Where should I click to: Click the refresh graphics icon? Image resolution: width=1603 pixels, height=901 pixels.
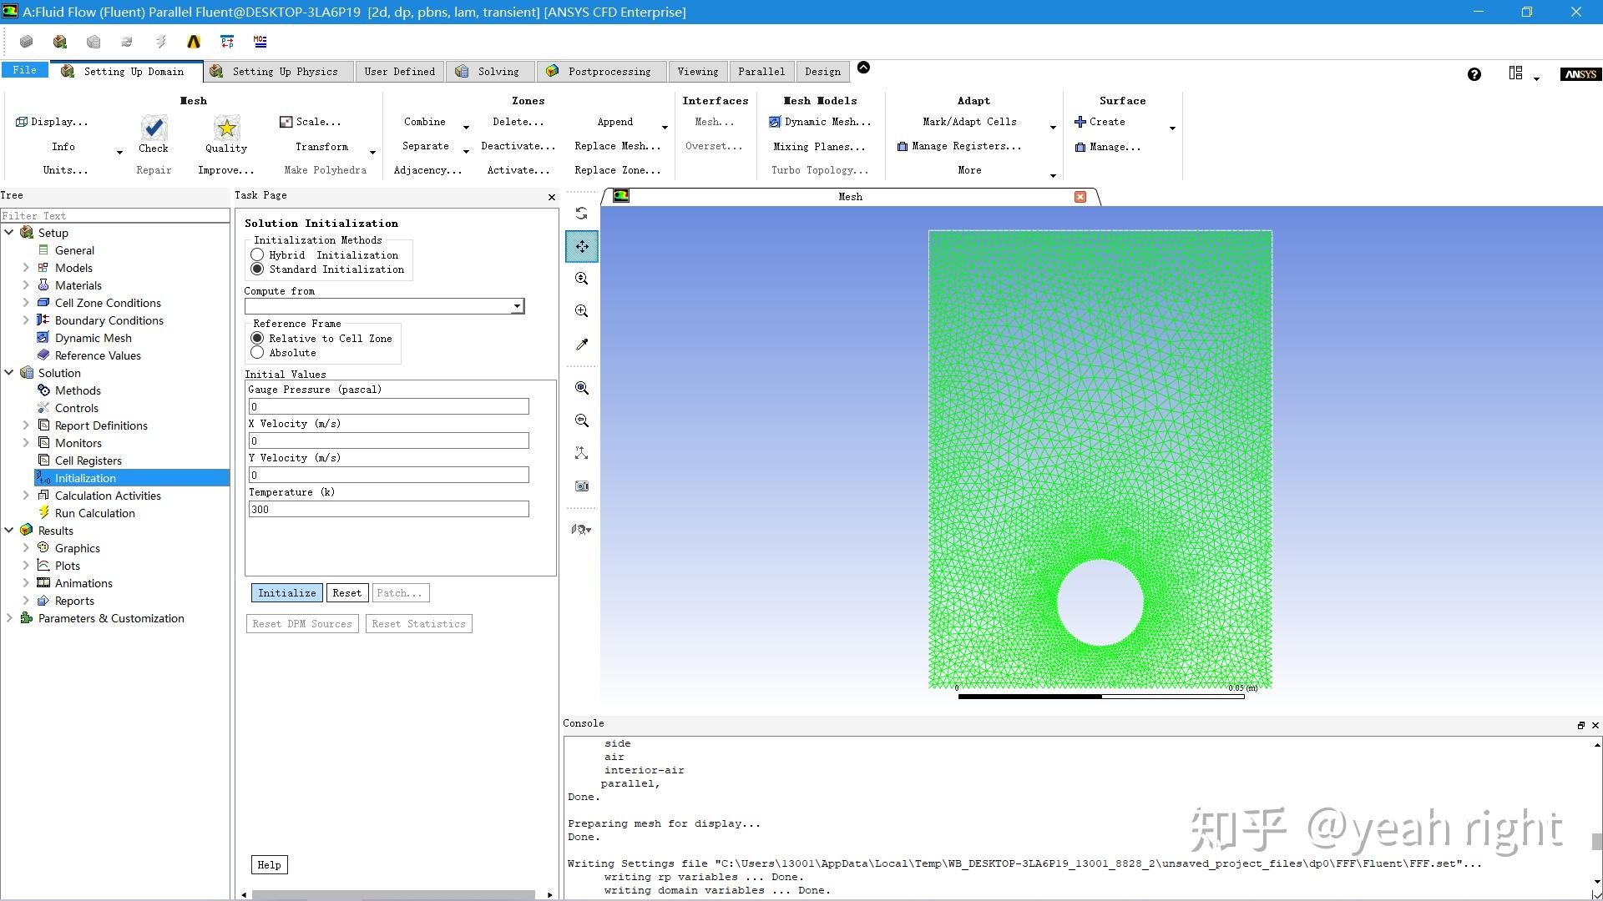pyautogui.click(x=582, y=214)
